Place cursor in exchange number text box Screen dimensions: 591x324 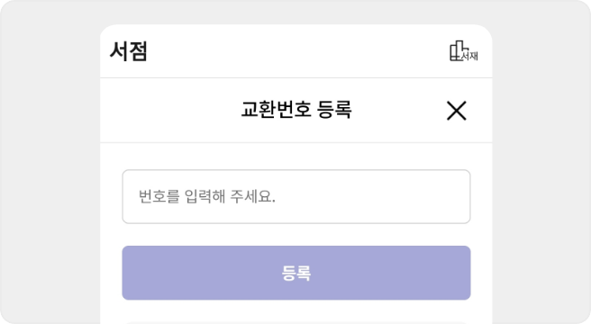click(x=296, y=197)
